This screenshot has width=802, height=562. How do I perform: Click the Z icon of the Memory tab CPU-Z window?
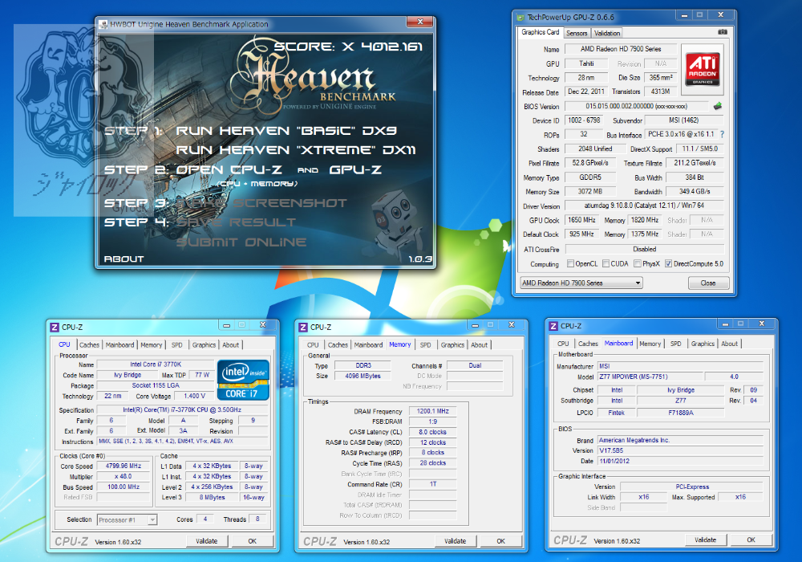click(303, 327)
